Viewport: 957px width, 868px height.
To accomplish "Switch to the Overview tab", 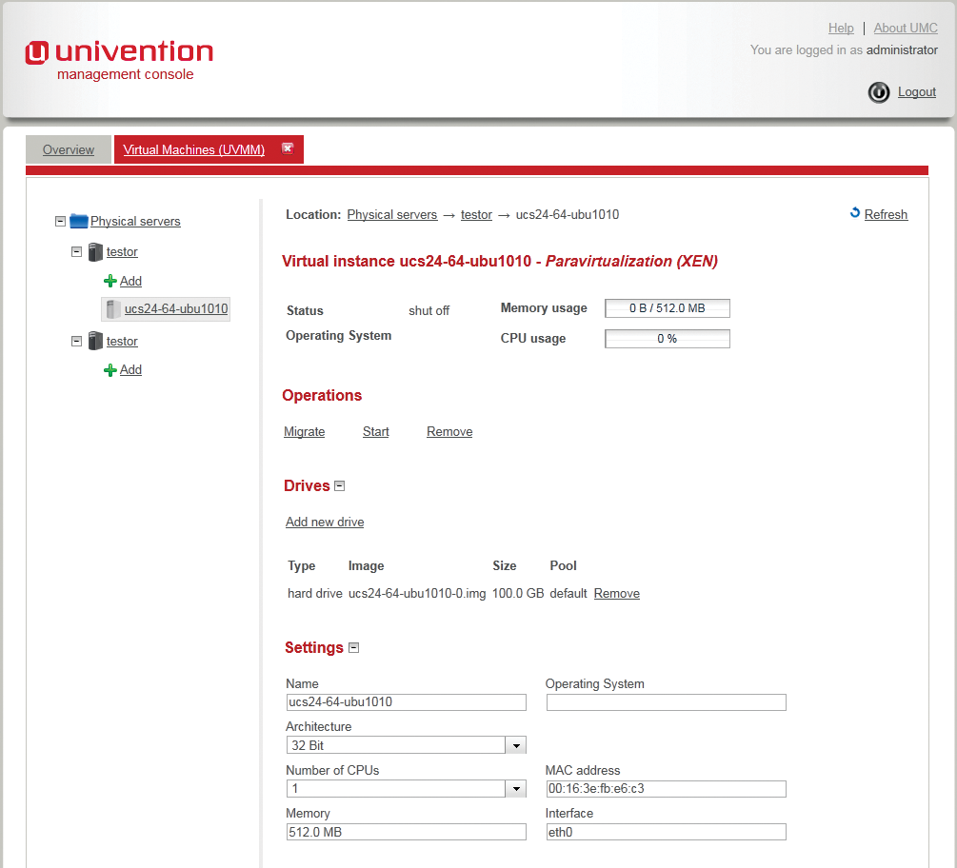I will click(68, 149).
